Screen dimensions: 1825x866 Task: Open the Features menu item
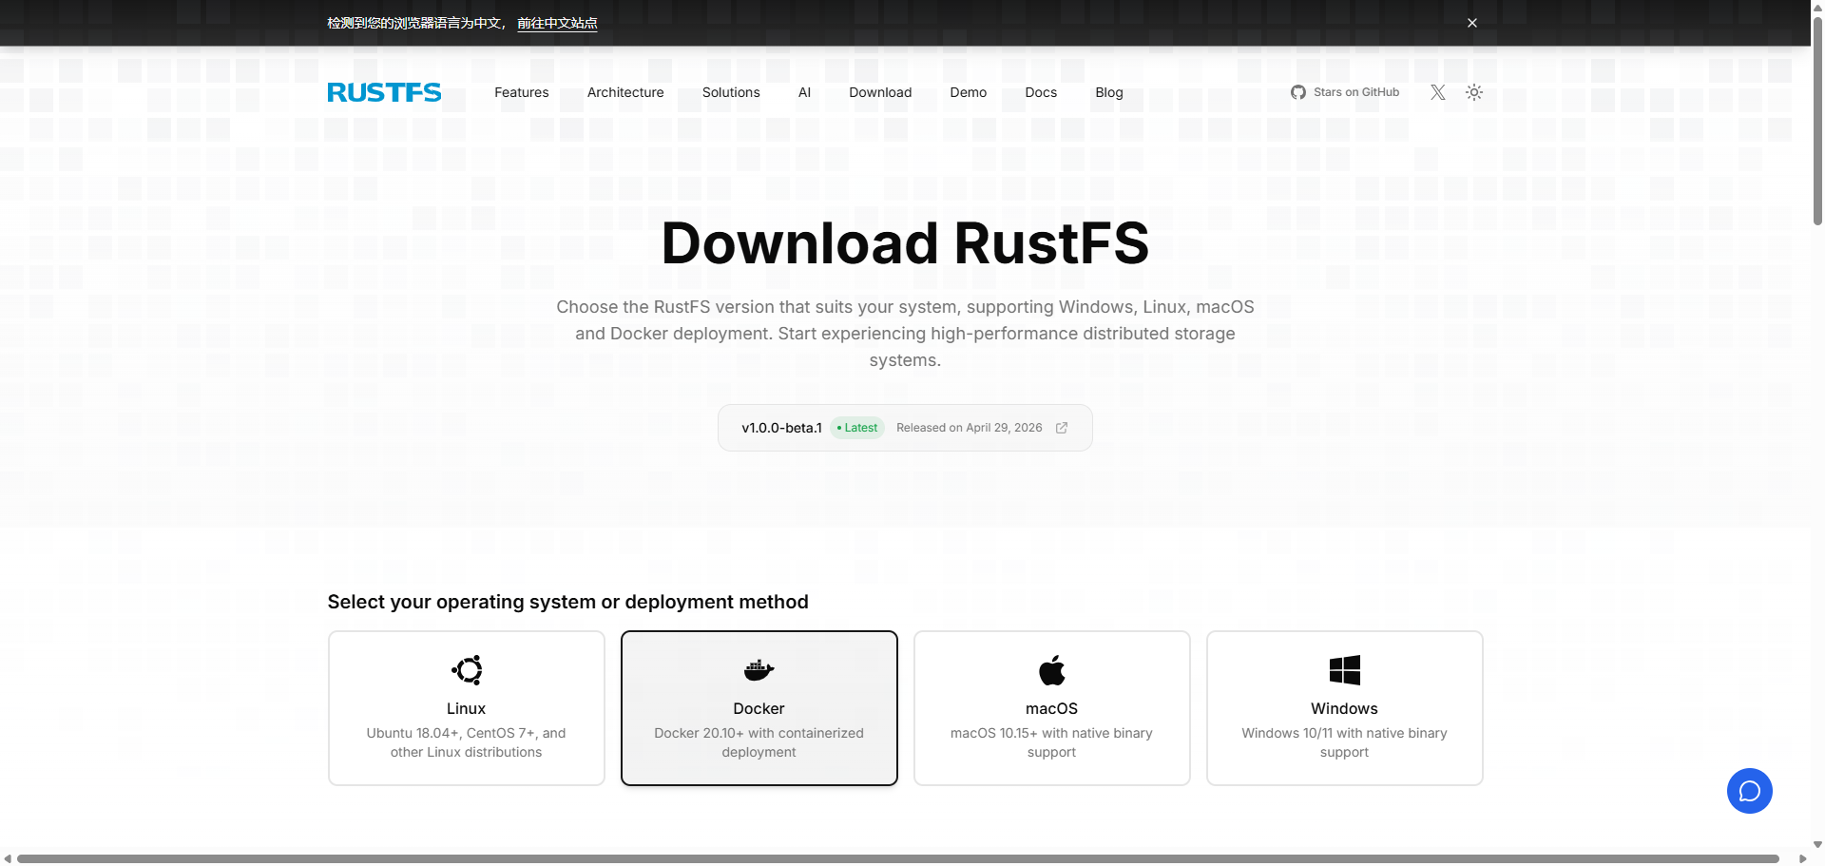click(x=522, y=92)
